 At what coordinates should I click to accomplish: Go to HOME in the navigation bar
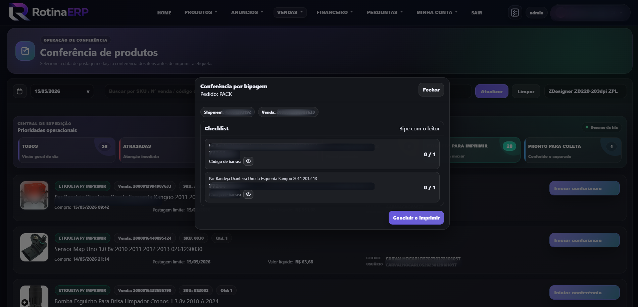click(x=164, y=13)
